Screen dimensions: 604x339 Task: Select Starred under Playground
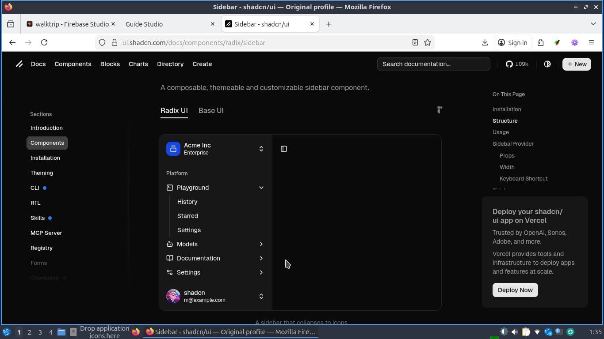coord(187,216)
